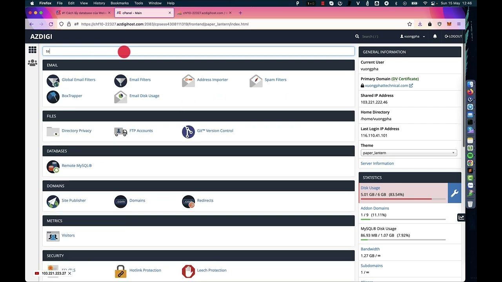Open the Bookmarks menu in the menu bar
The width and height of the screenshot is (502, 282).
pyautogui.click(x=120, y=3)
